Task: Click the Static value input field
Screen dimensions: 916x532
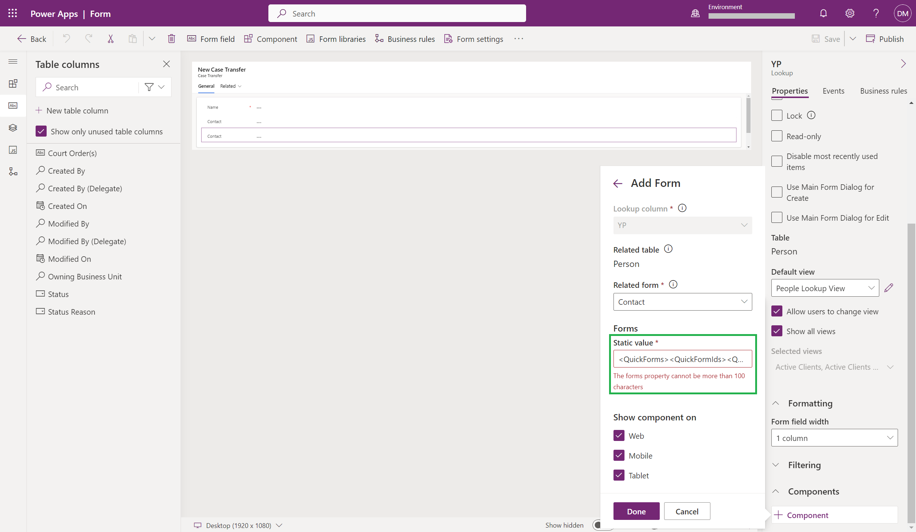Action: (683, 359)
